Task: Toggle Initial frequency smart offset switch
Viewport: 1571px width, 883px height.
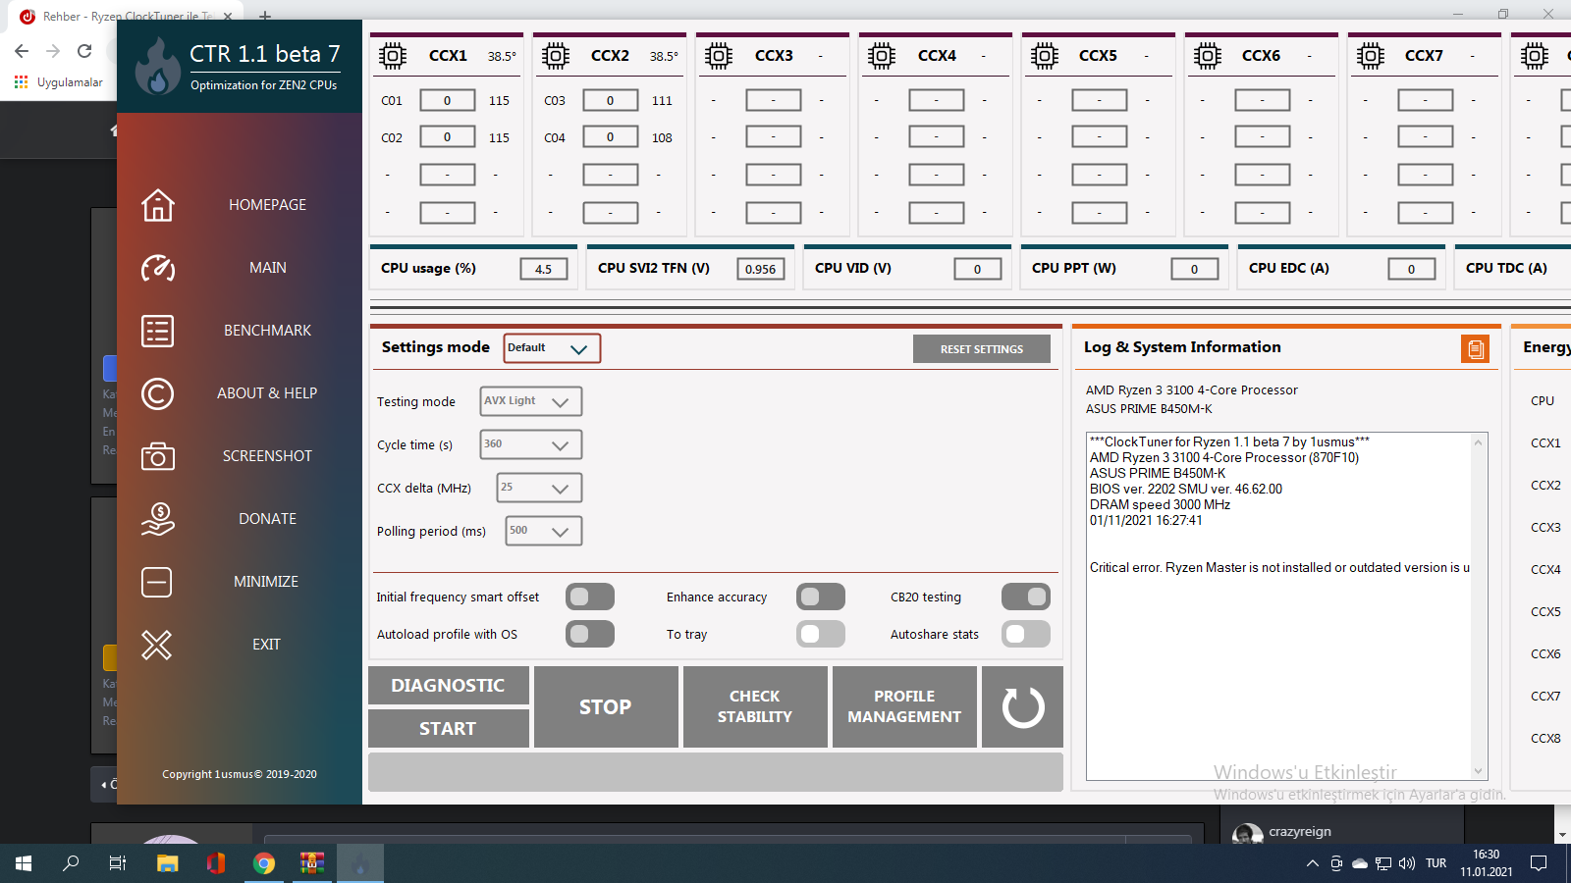Action: pyautogui.click(x=590, y=597)
